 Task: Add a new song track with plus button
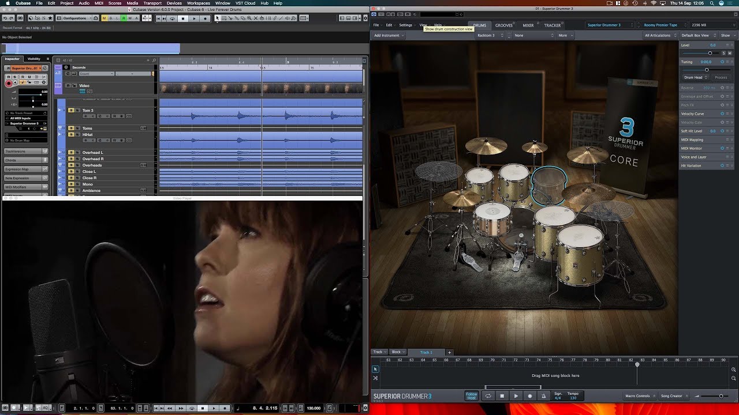click(x=449, y=352)
